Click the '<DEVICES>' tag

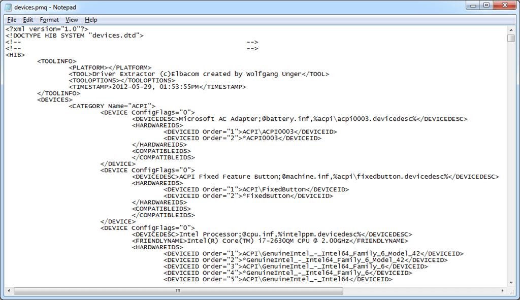click(55, 100)
